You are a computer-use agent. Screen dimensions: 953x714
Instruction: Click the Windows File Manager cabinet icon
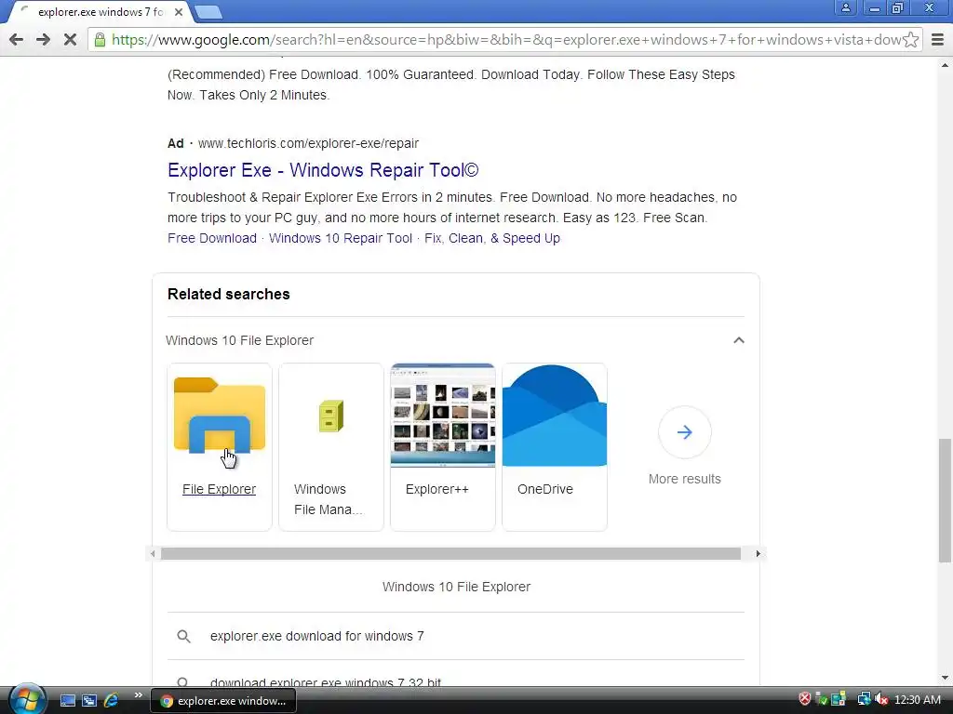click(x=331, y=416)
